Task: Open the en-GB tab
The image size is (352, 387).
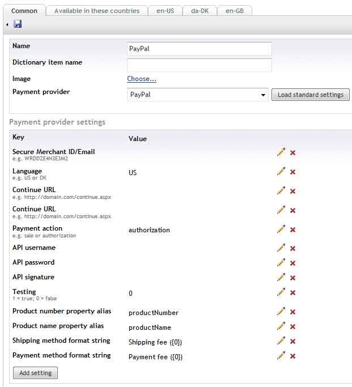Action: [x=235, y=11]
